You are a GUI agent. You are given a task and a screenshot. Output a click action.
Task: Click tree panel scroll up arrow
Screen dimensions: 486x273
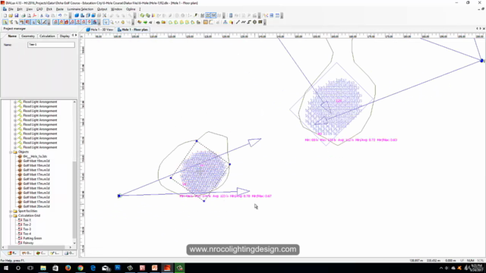tap(74, 102)
